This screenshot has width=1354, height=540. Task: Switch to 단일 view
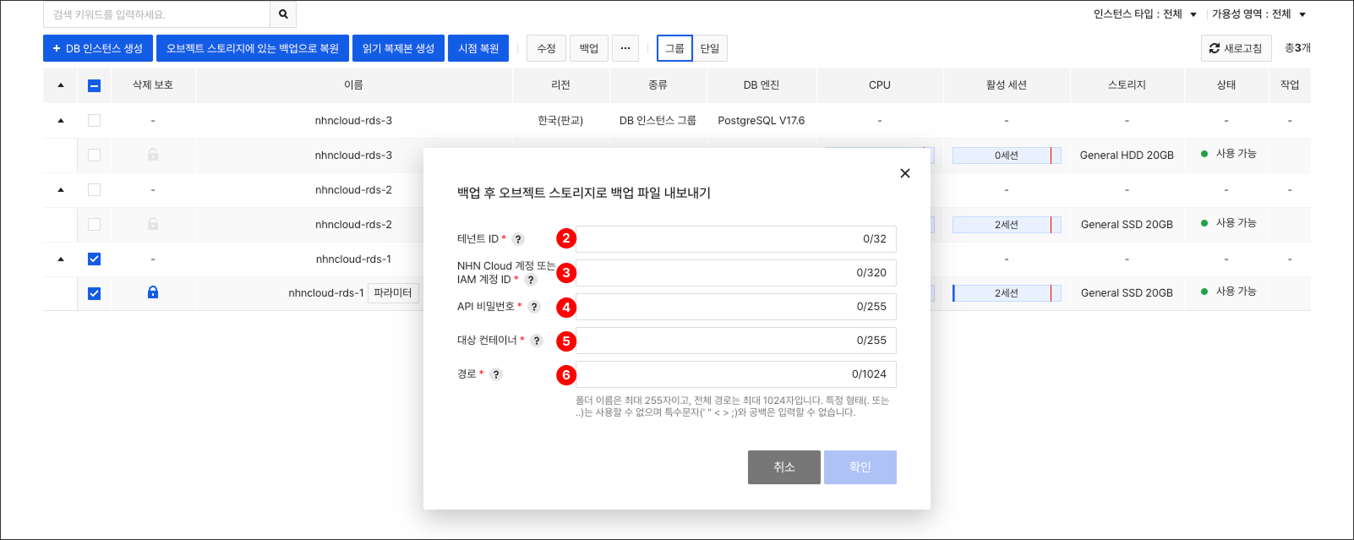click(710, 48)
